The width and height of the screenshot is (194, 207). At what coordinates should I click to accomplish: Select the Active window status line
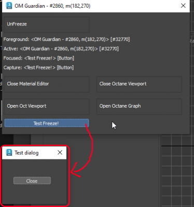(x=61, y=49)
